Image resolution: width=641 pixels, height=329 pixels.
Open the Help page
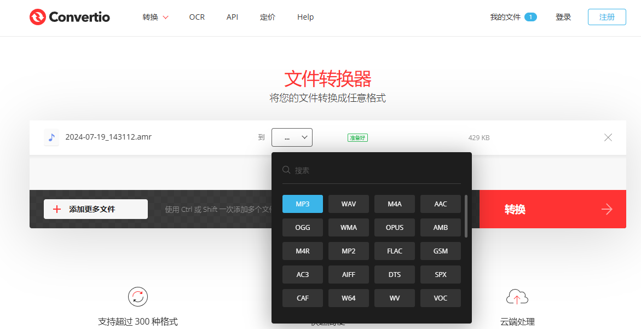(x=305, y=17)
